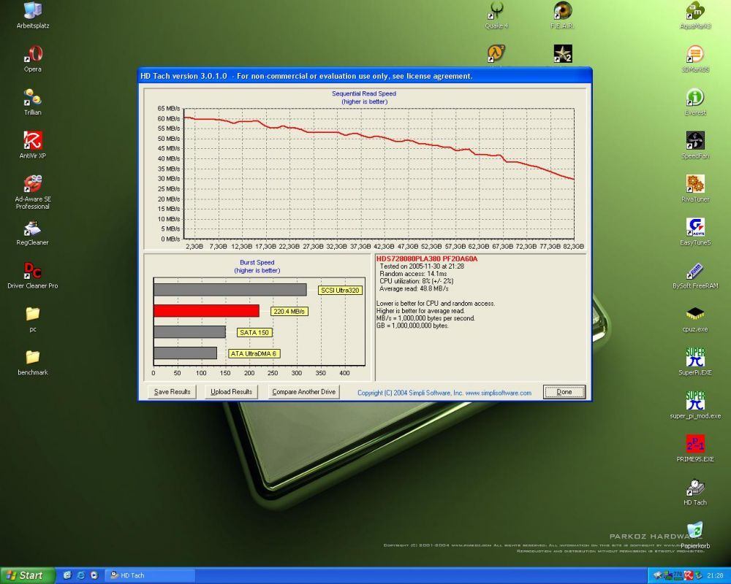Click the Random access 14.1ms line
This screenshot has height=584, width=731.
click(x=413, y=274)
